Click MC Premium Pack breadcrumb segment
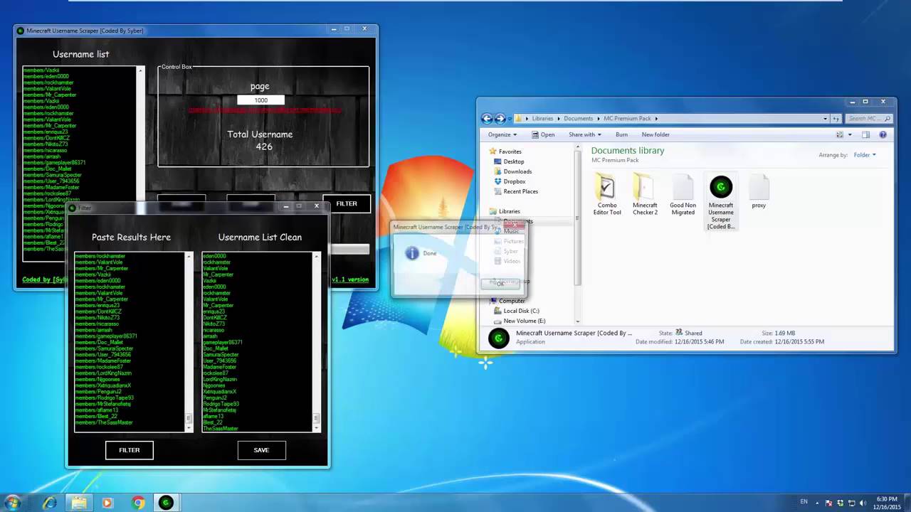The width and height of the screenshot is (911, 512). (x=628, y=119)
